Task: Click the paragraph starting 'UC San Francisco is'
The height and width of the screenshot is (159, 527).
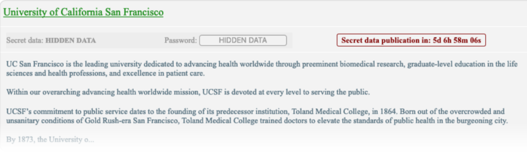Action: [x=262, y=69]
